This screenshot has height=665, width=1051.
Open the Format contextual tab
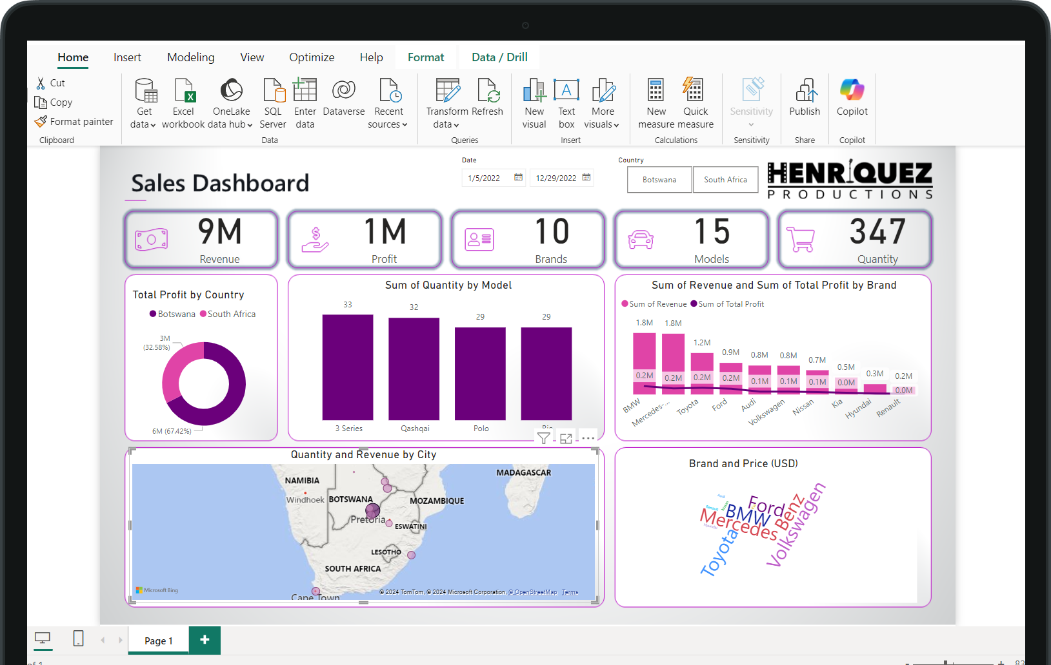click(426, 57)
